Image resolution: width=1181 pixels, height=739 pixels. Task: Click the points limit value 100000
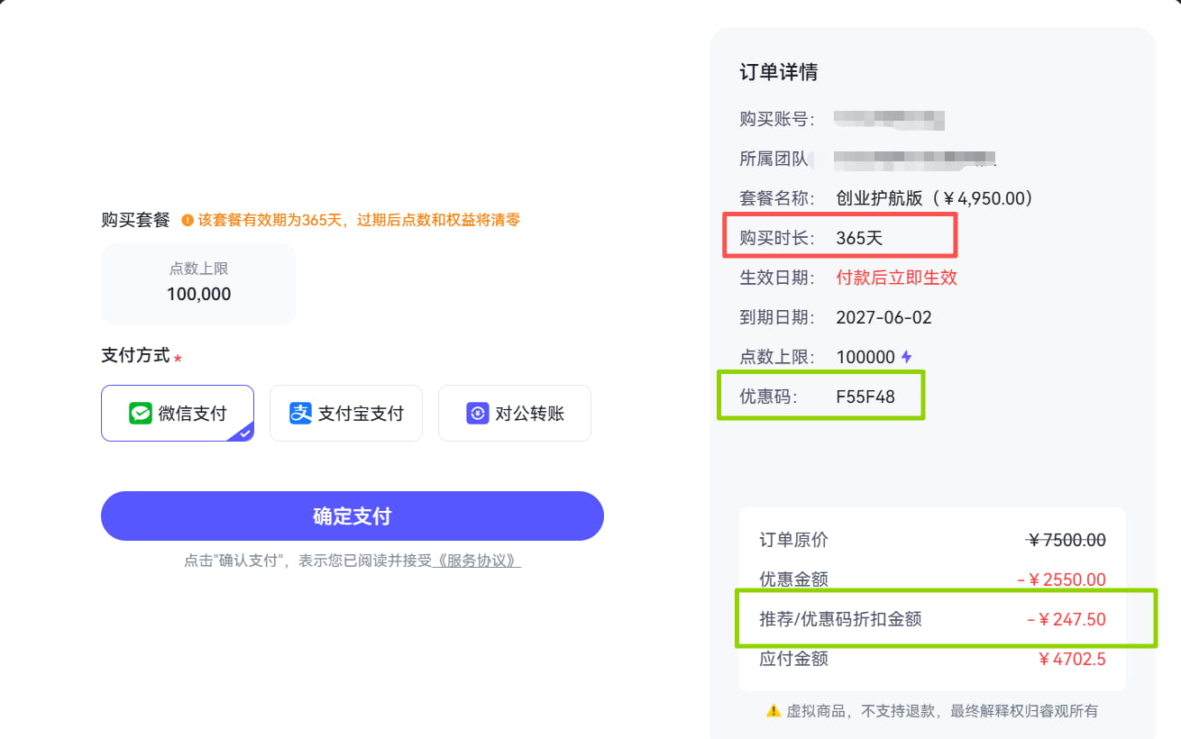pyautogui.click(x=865, y=357)
